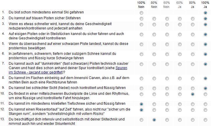Select 60% Ja for one-legged carving question 8
211x126 pixels.
click(x=180, y=79)
